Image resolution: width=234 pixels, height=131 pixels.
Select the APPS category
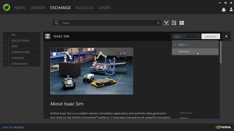(24, 46)
